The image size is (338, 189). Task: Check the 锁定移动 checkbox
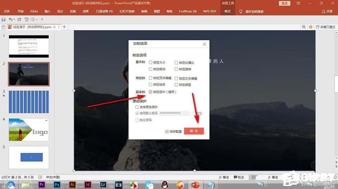tap(150, 69)
